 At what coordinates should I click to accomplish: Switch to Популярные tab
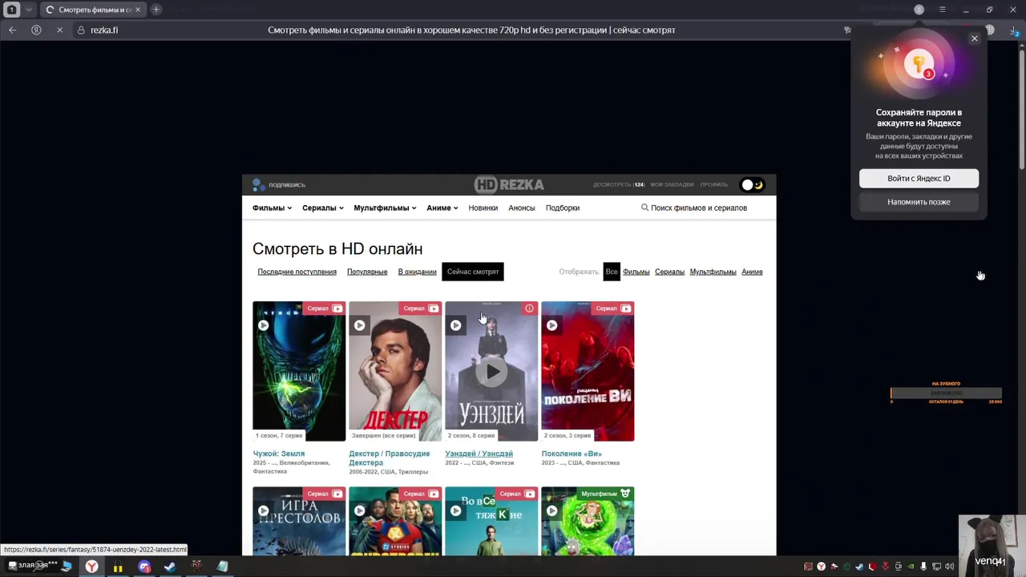[x=367, y=272]
